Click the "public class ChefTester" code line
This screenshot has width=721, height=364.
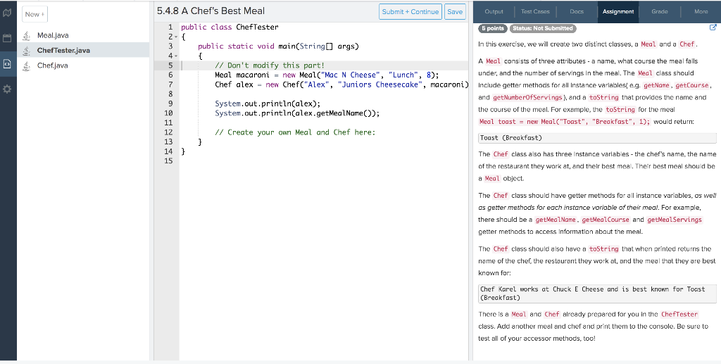pyautogui.click(x=230, y=27)
